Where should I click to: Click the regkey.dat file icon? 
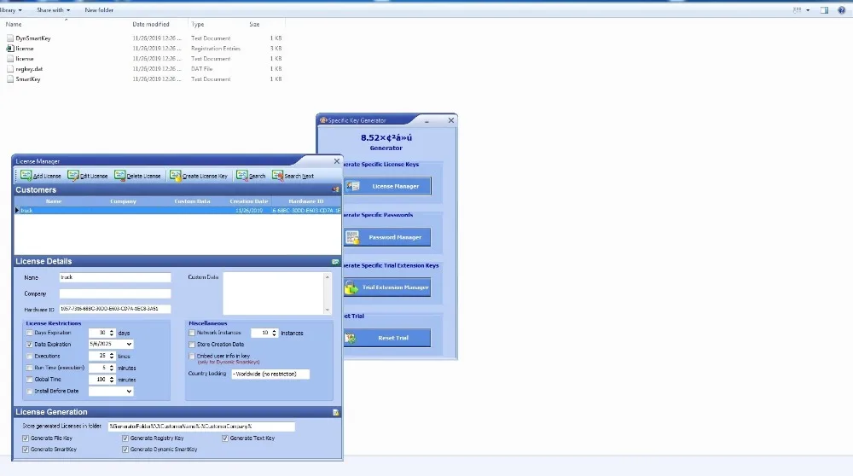pyautogui.click(x=9, y=69)
